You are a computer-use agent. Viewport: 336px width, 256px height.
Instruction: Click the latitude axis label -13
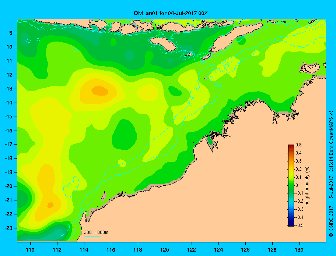click(8, 89)
